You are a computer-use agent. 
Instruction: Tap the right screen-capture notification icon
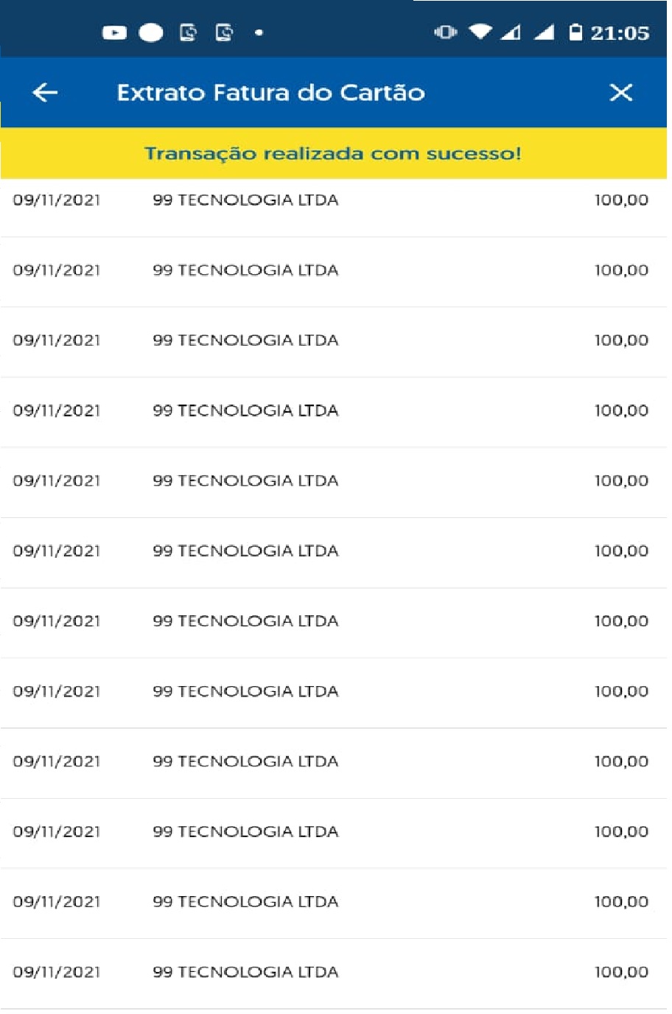coord(224,33)
